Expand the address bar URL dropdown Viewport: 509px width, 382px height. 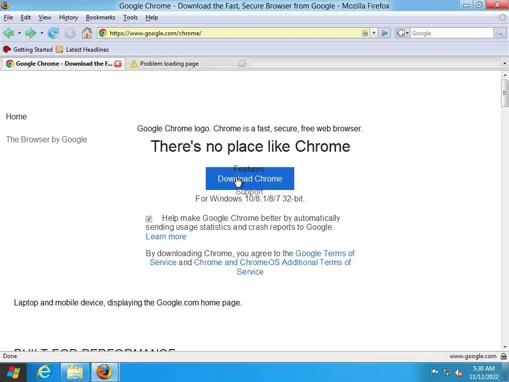pos(374,33)
